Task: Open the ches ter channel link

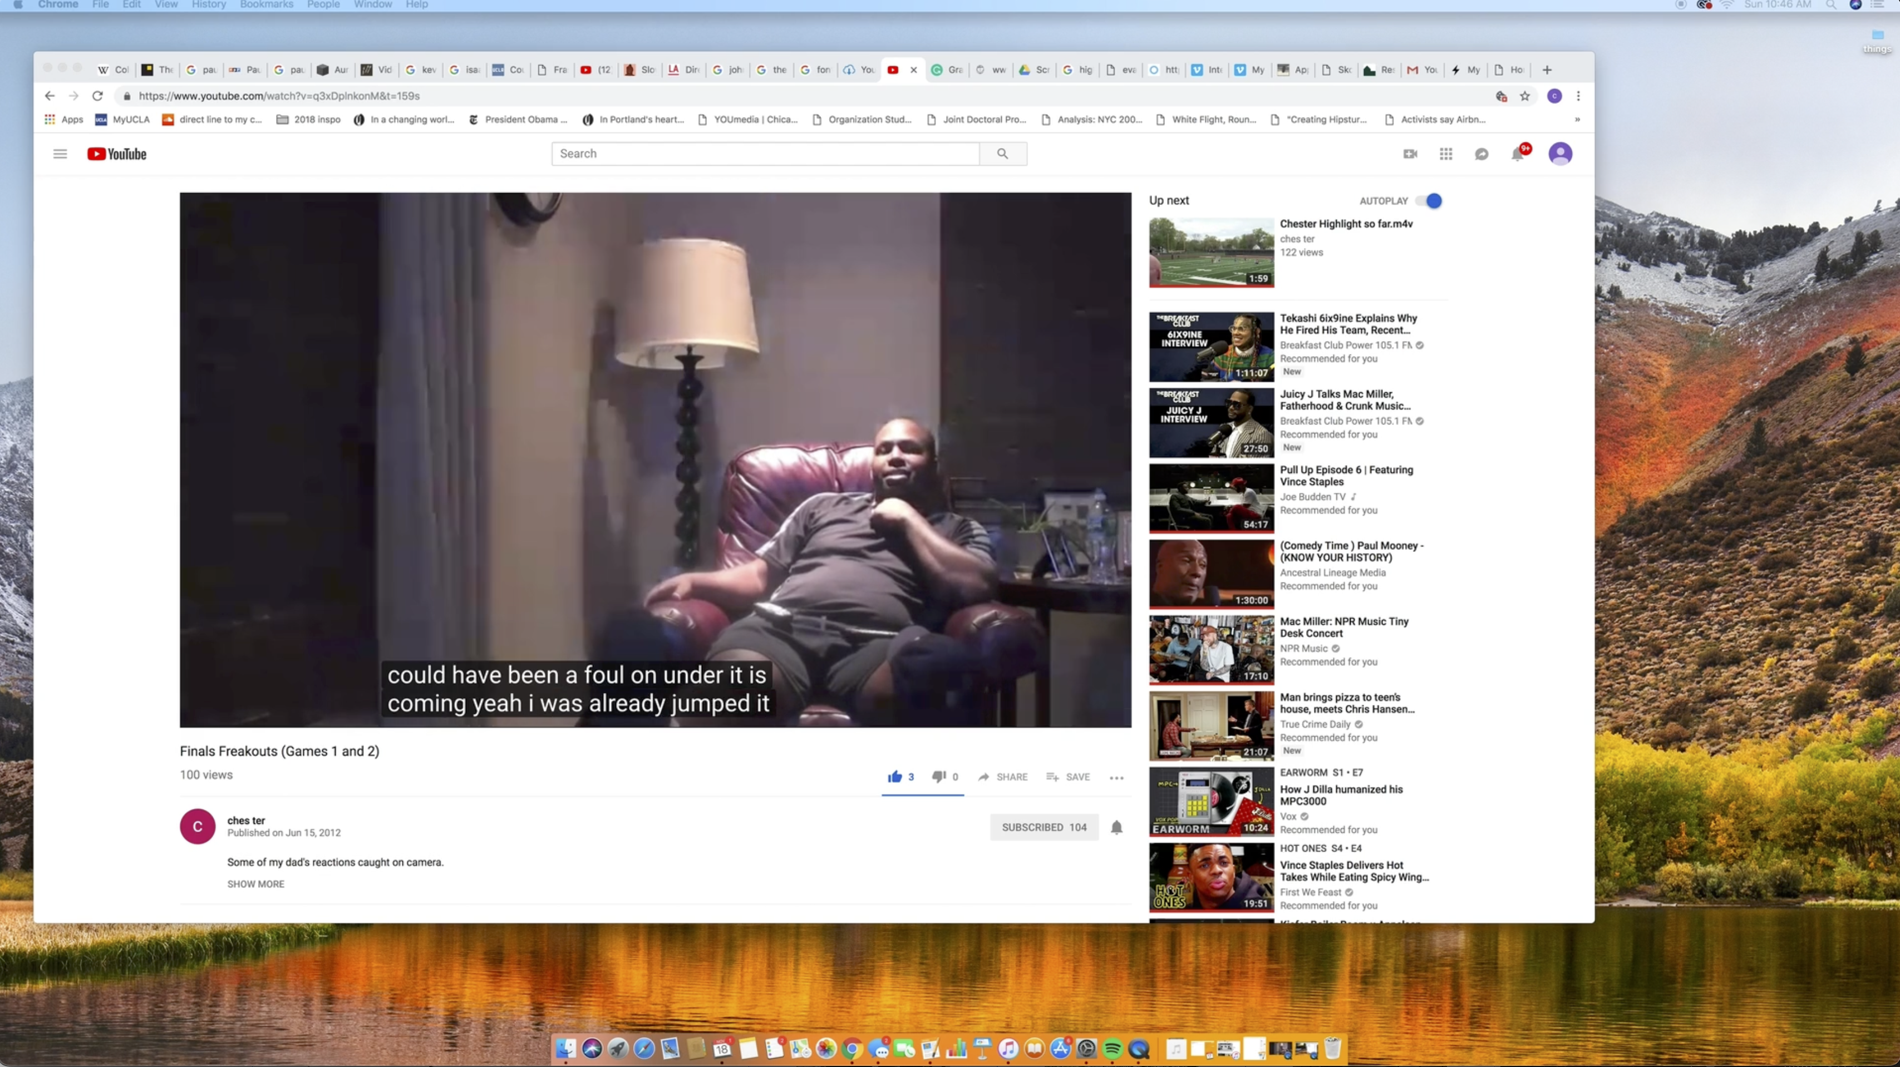Action: [x=245, y=820]
